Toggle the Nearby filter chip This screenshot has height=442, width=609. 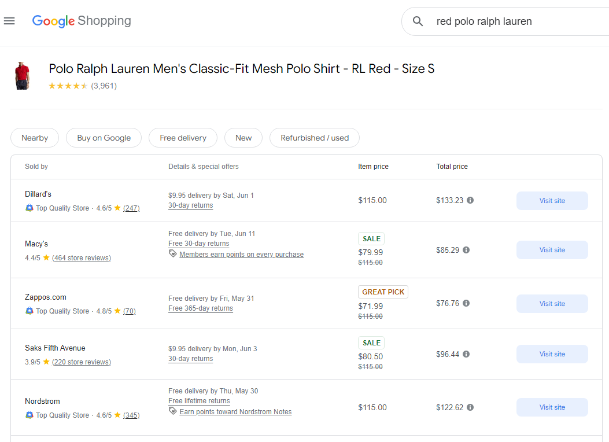(x=35, y=138)
